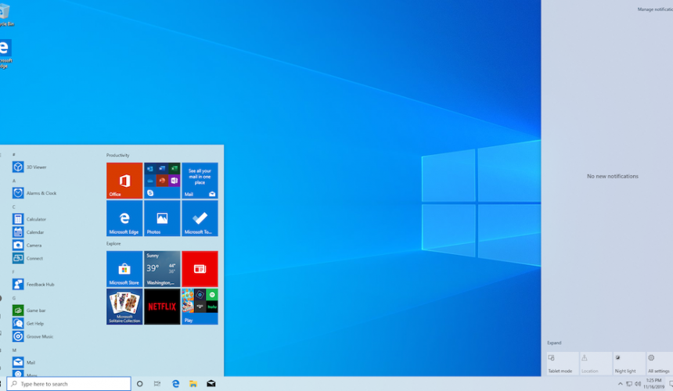Open All settings quick action
The image size is (673, 391).
pos(660,364)
